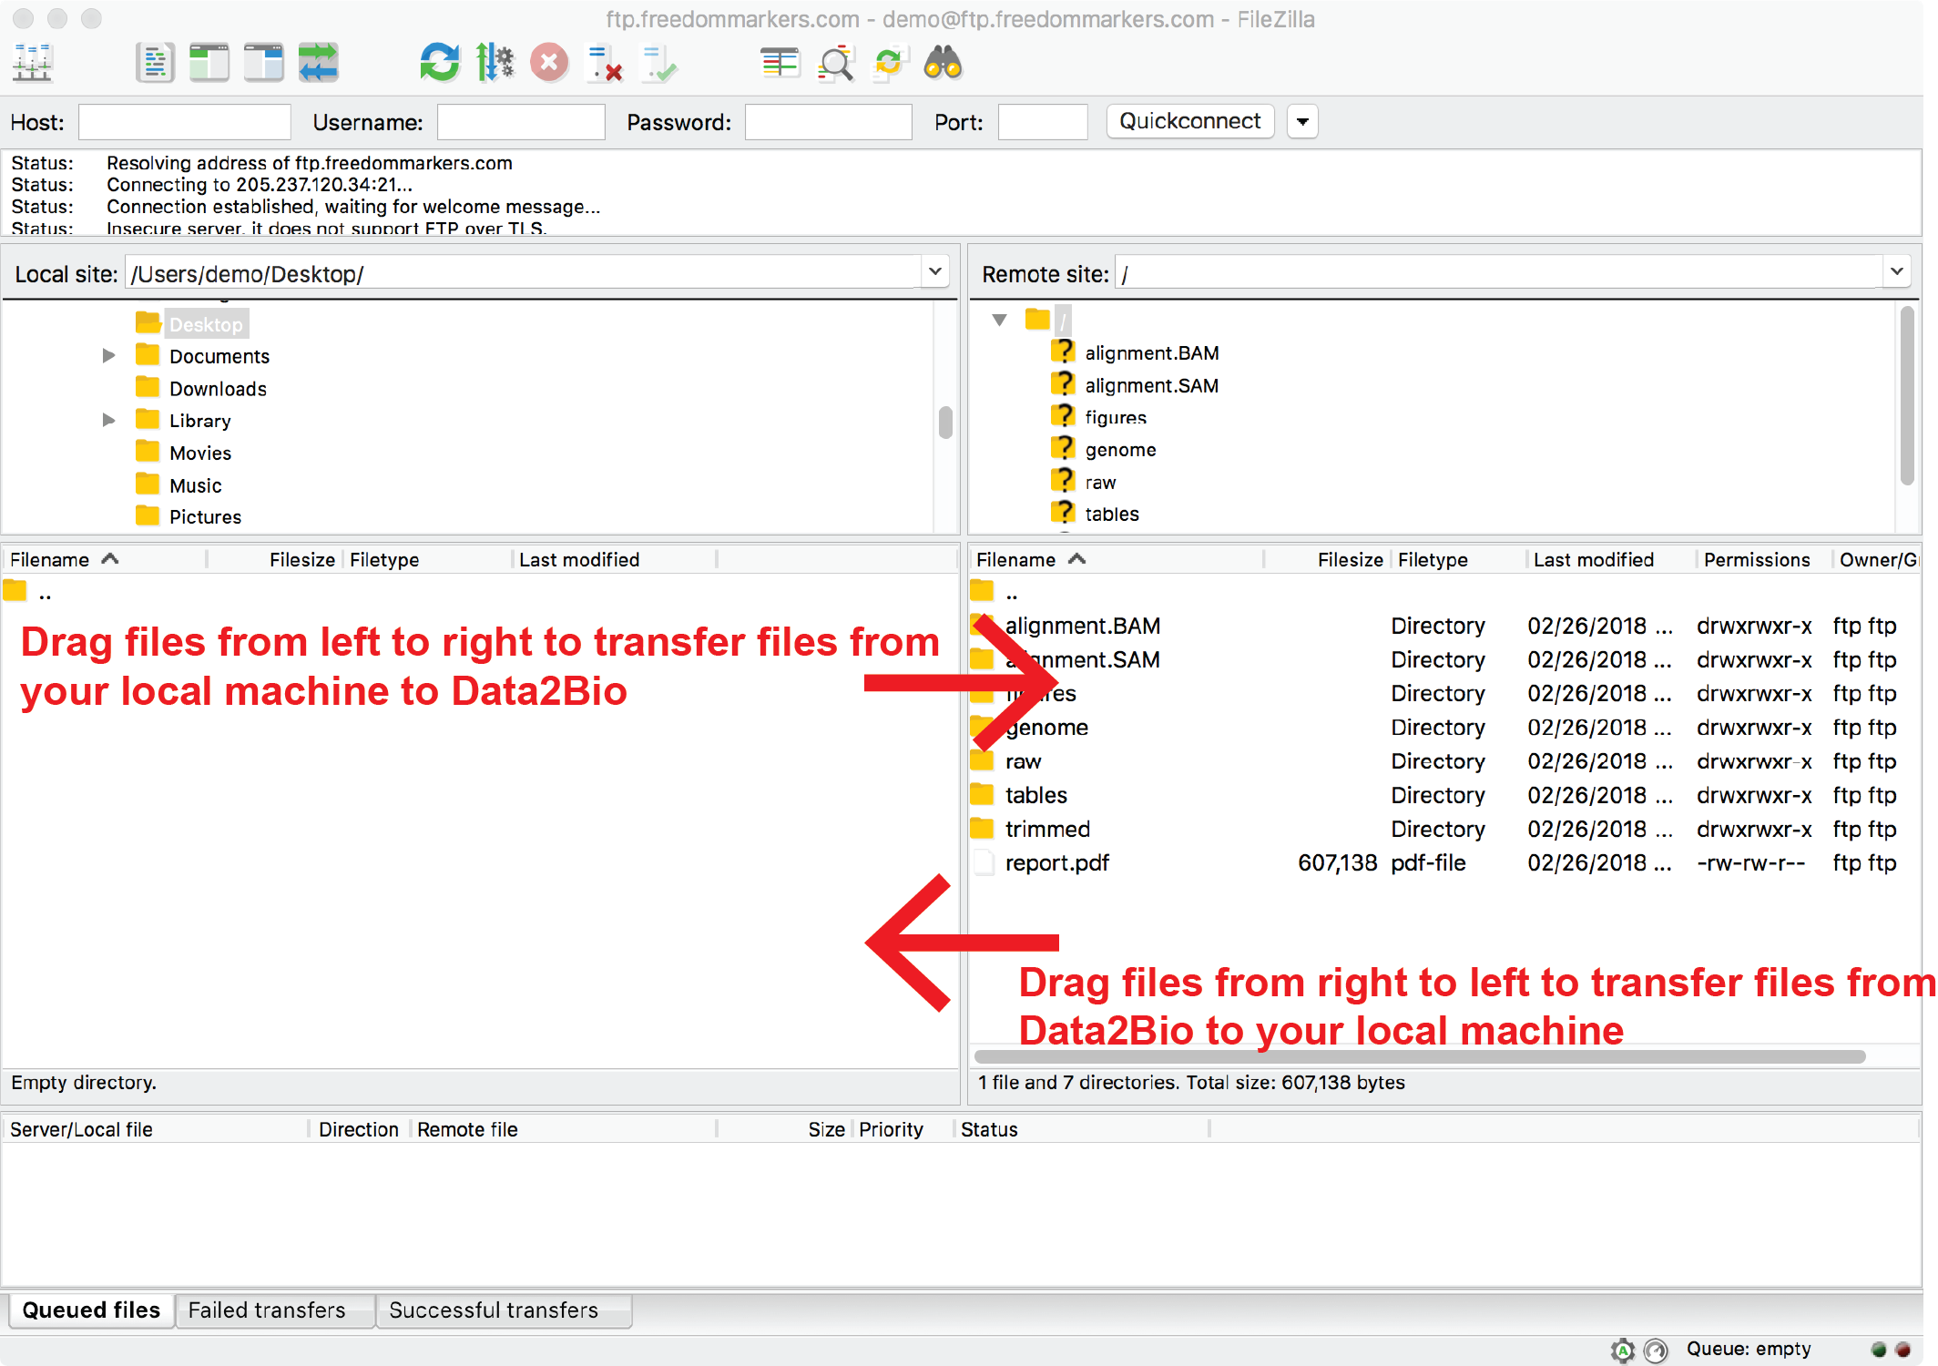The image size is (1938, 1366).
Task: Select Desktop folder in local tree
Action: (x=206, y=324)
